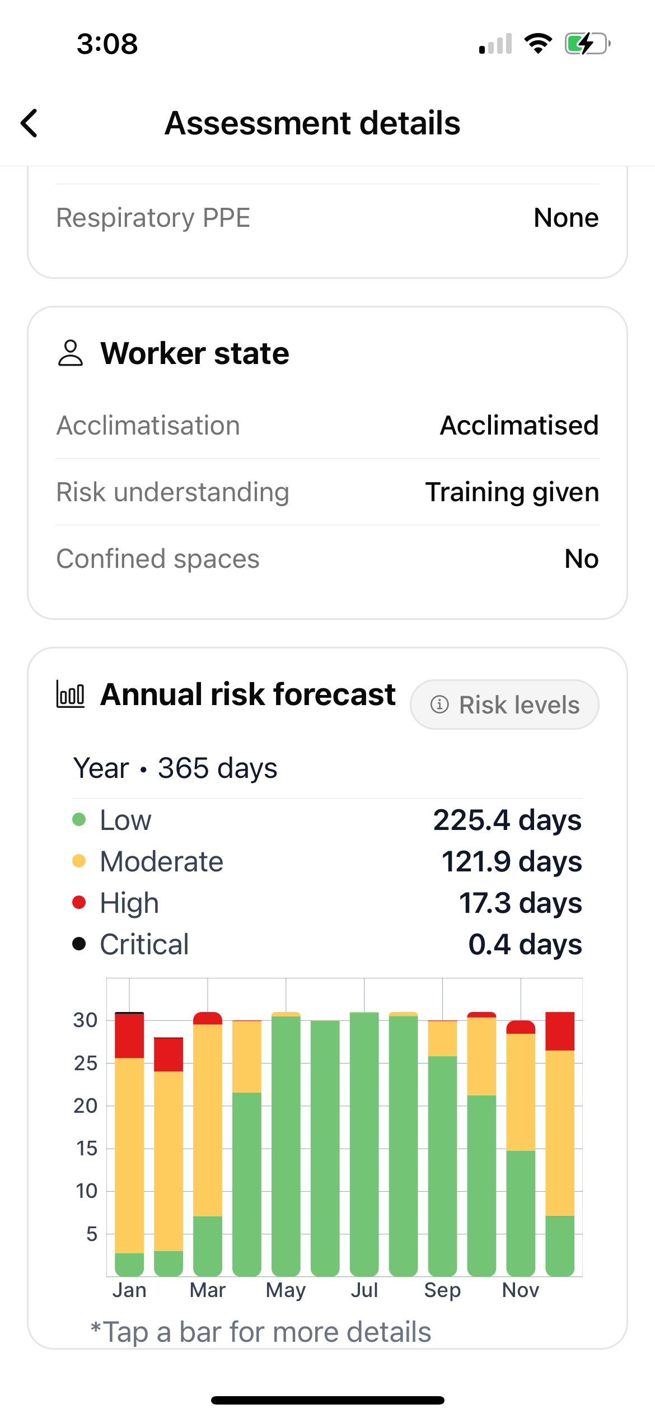
Task: Select the January bar in the chart
Action: pos(129,1144)
